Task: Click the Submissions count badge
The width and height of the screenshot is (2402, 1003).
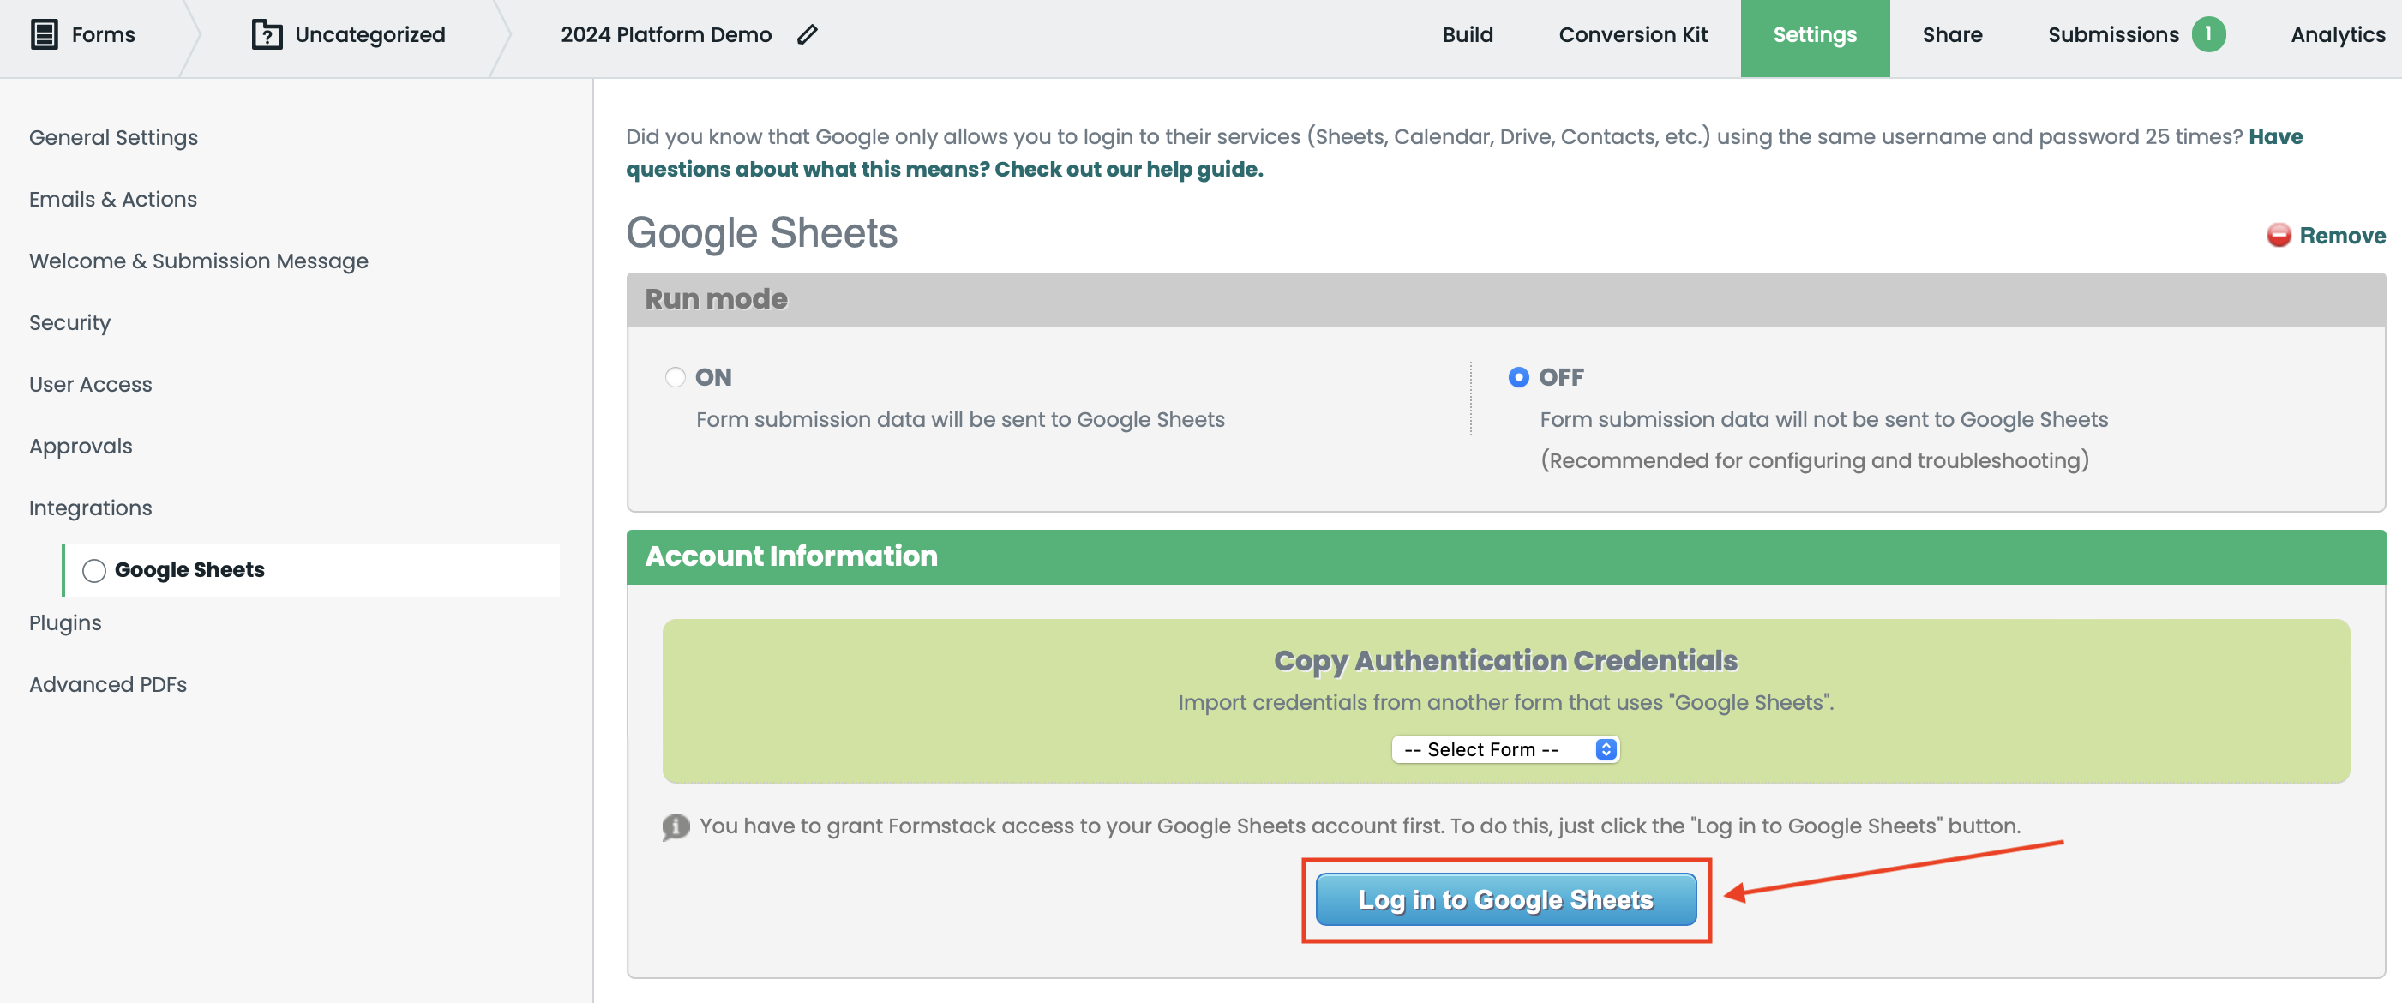Action: click(x=2207, y=34)
